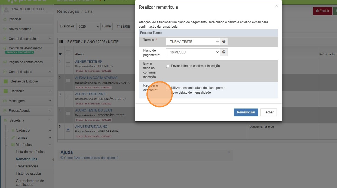Click the undo icon beside Como fazer a rematrícula
Screen dimensions: 337x188
62,158
